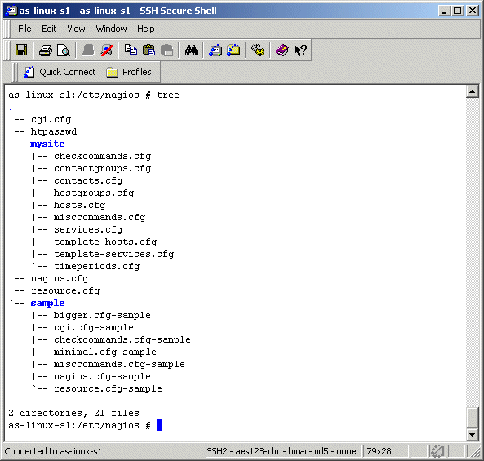This screenshot has height=461, width=484.
Task: Click the Save toolbar icon
Action: tap(21, 50)
